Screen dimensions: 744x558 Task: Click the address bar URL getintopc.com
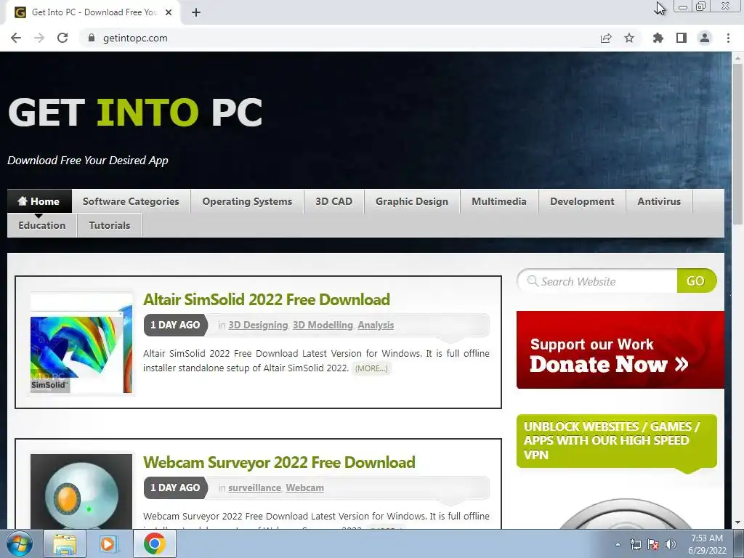[135, 38]
